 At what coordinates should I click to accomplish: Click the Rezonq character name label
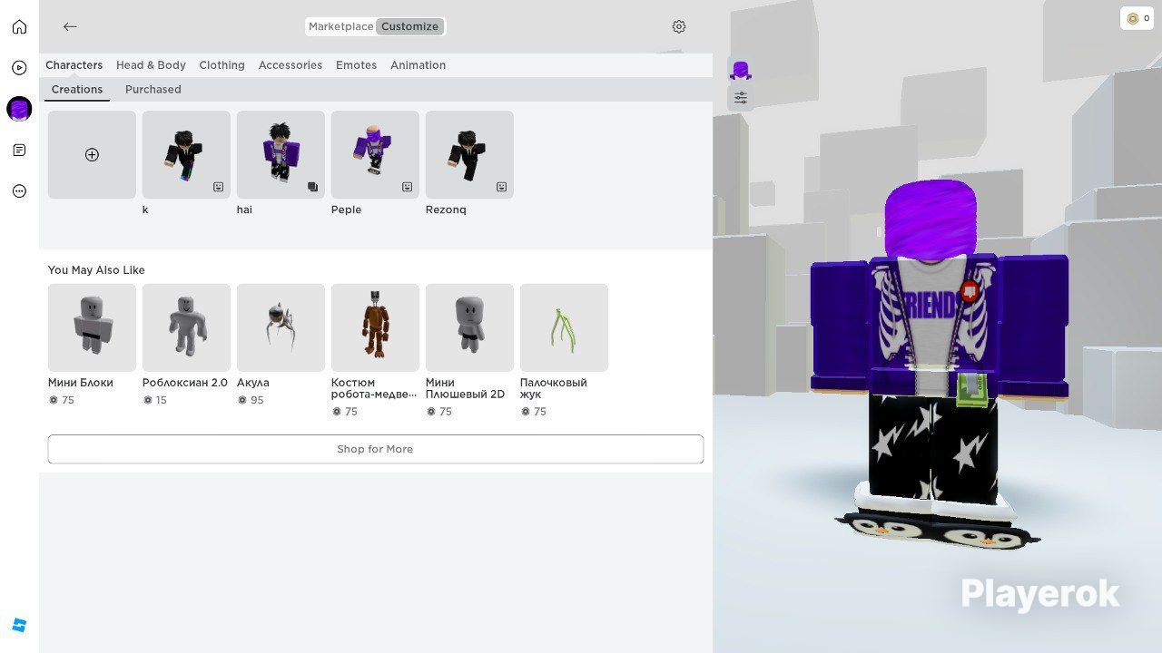(x=446, y=210)
